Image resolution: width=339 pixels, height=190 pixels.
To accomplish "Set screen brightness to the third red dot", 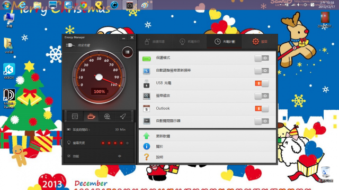I will tap(115, 143).
